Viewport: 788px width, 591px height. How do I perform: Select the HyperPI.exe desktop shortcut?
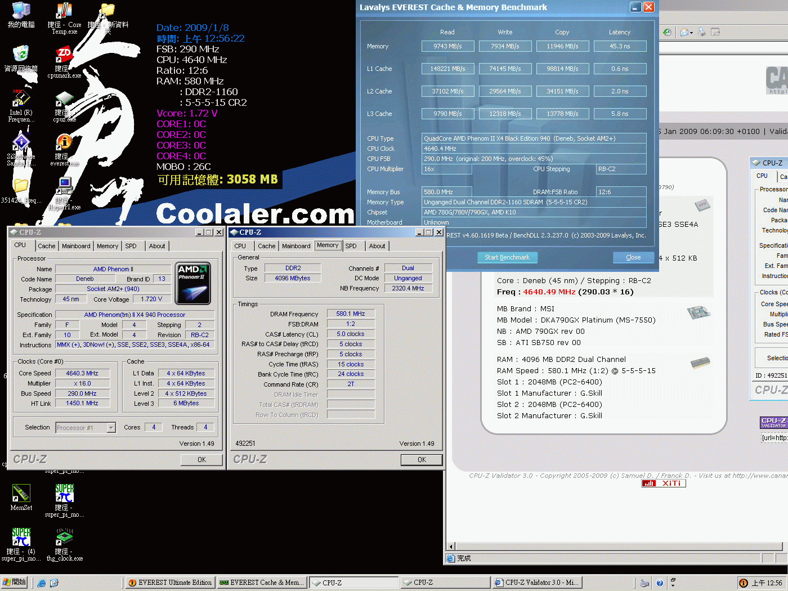(64, 194)
